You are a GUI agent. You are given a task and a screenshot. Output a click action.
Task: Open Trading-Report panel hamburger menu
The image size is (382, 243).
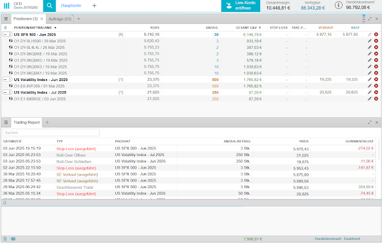(x=6, y=122)
